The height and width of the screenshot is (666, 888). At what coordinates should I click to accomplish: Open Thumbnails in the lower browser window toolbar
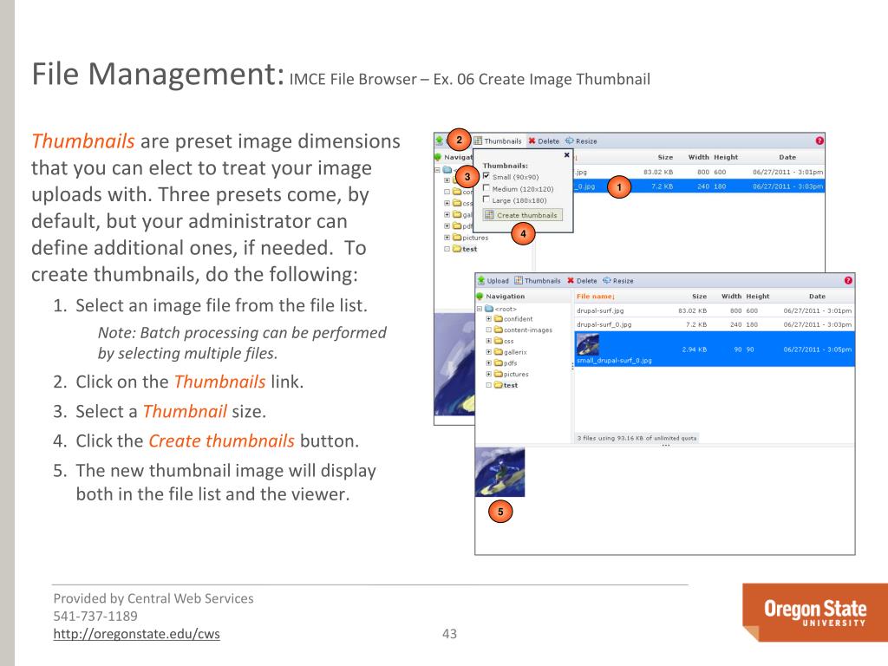pos(537,280)
